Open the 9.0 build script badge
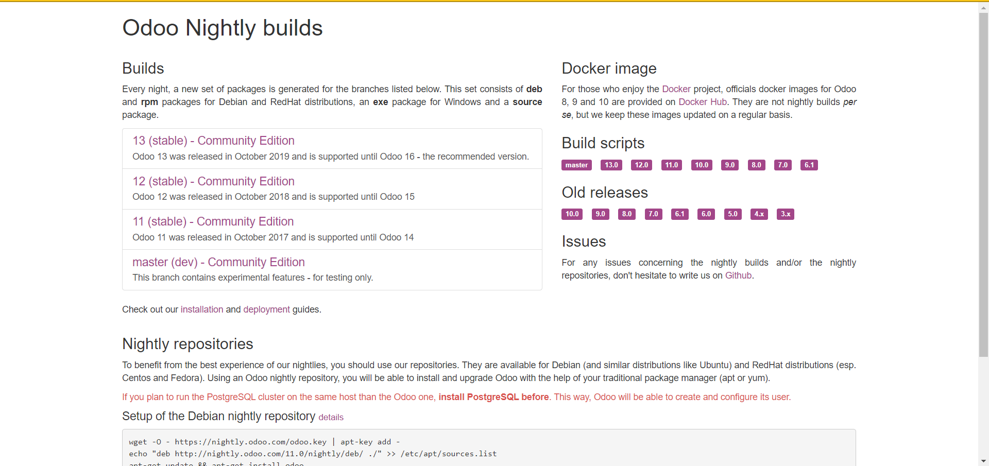989x466 pixels. tap(730, 165)
